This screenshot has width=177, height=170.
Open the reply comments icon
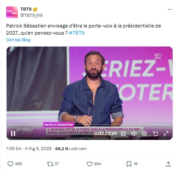click(10, 164)
